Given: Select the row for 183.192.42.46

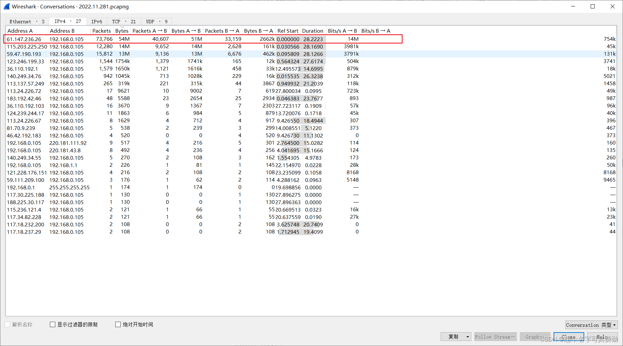Looking at the screenshot, I should point(311,98).
